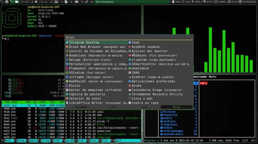The width and height of the screenshot is (258, 144).
Task: Switch rofi to the window mode tab
Action: tap(81, 107)
